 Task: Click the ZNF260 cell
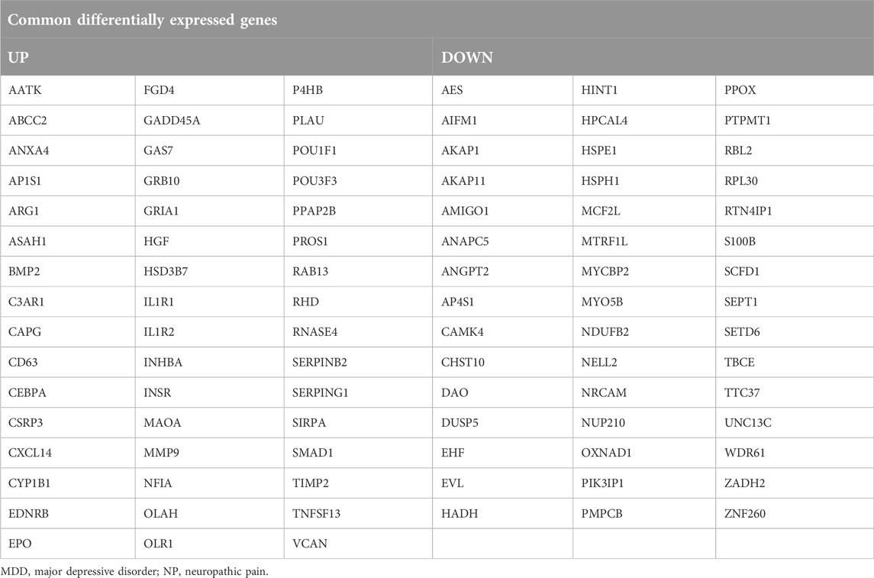[x=795, y=513]
